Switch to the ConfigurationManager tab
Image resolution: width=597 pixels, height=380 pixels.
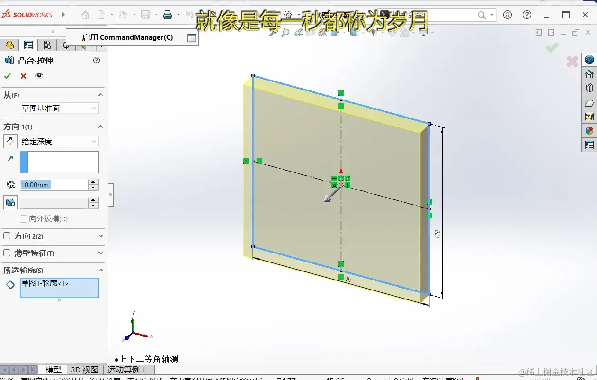47,45
